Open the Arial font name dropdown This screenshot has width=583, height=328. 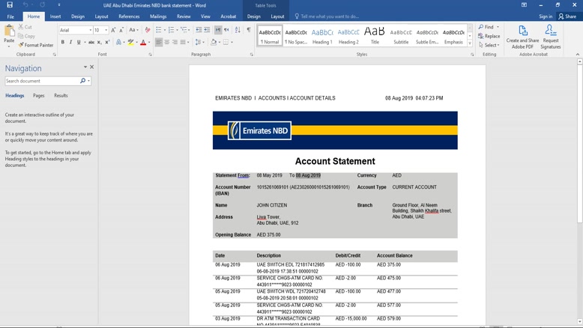91,30
